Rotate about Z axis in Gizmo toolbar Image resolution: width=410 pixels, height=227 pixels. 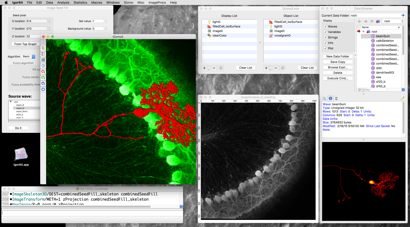pos(43,84)
